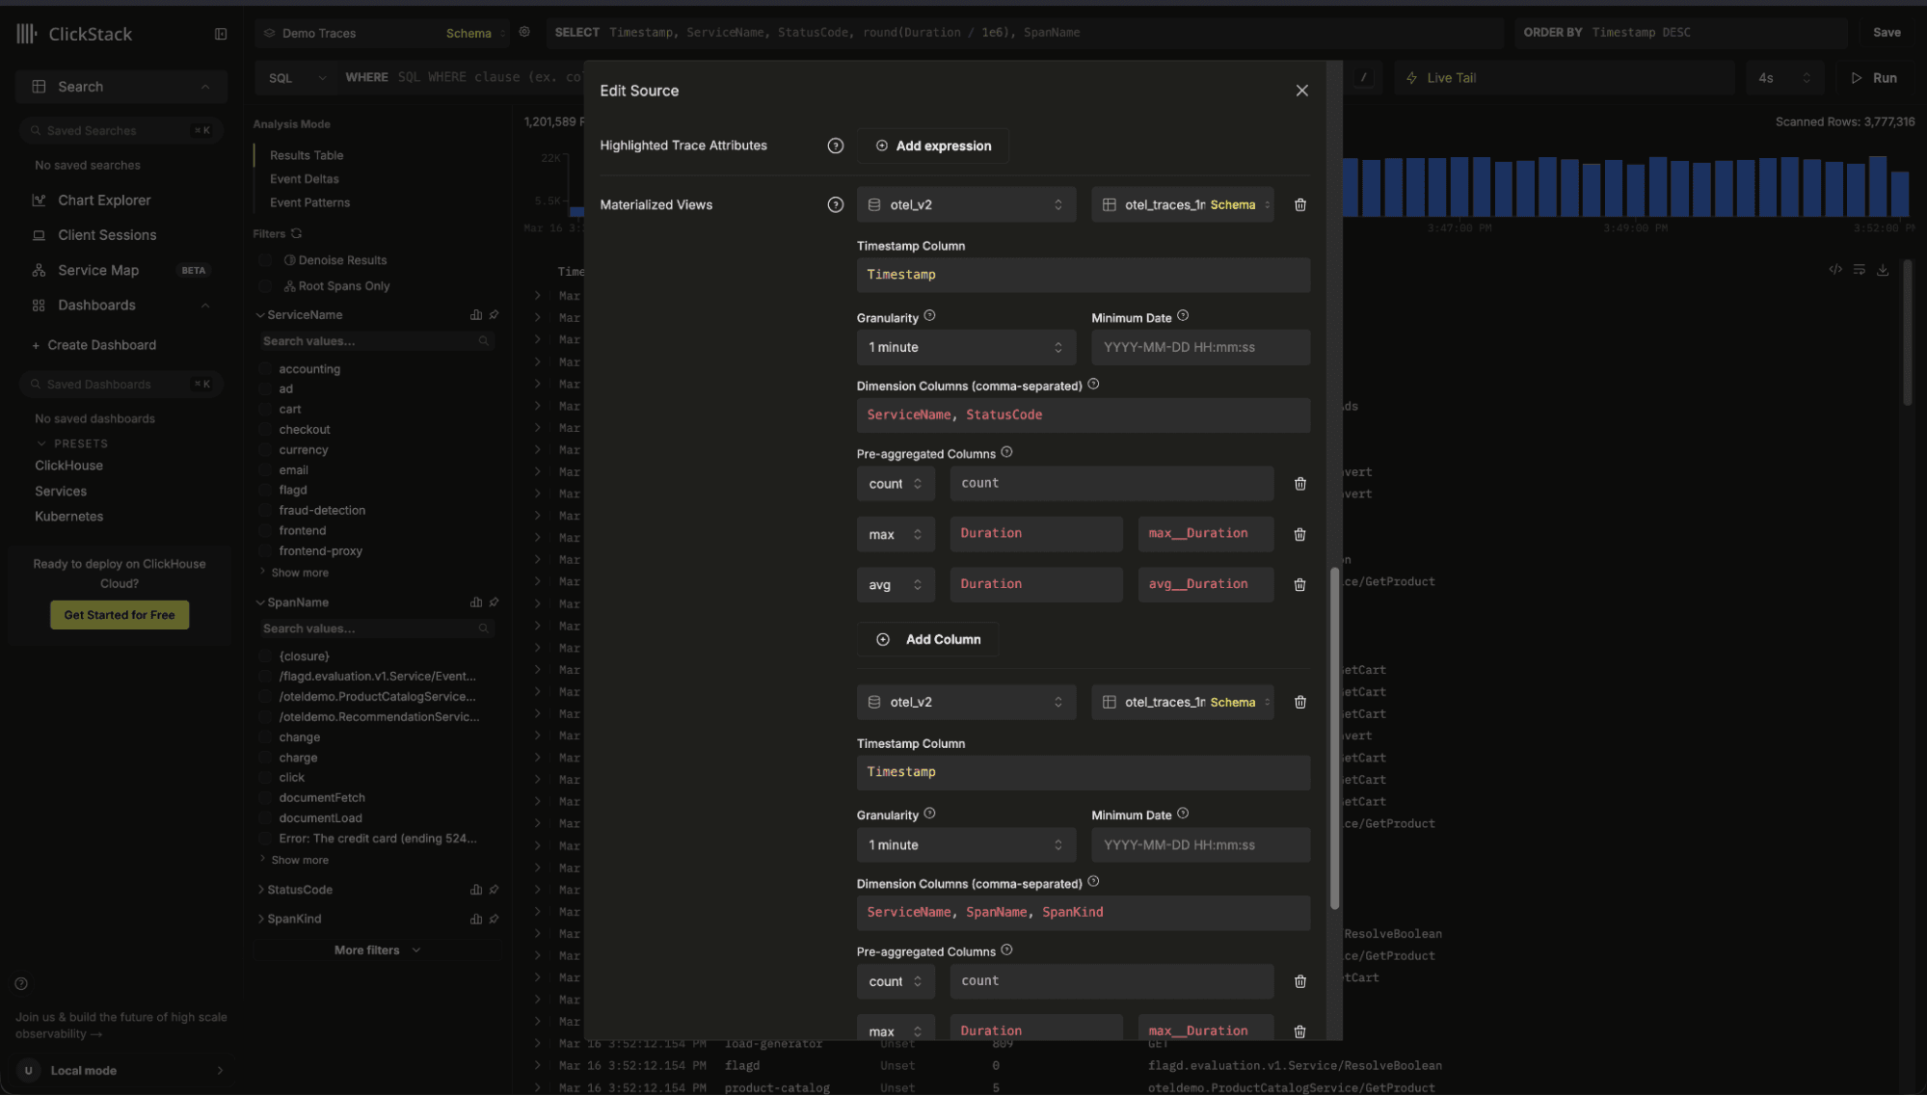Image resolution: width=1927 pixels, height=1096 pixels.
Task: Click Add Column button
Action: coord(927,640)
